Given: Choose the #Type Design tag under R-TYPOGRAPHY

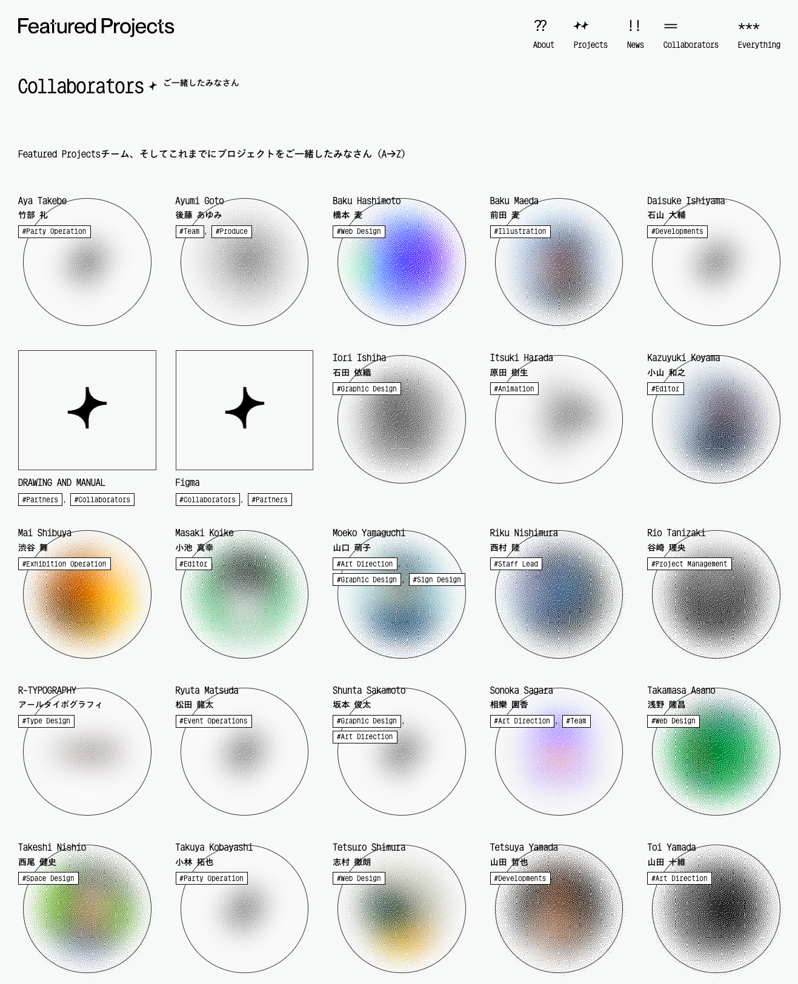Looking at the screenshot, I should click(x=46, y=721).
